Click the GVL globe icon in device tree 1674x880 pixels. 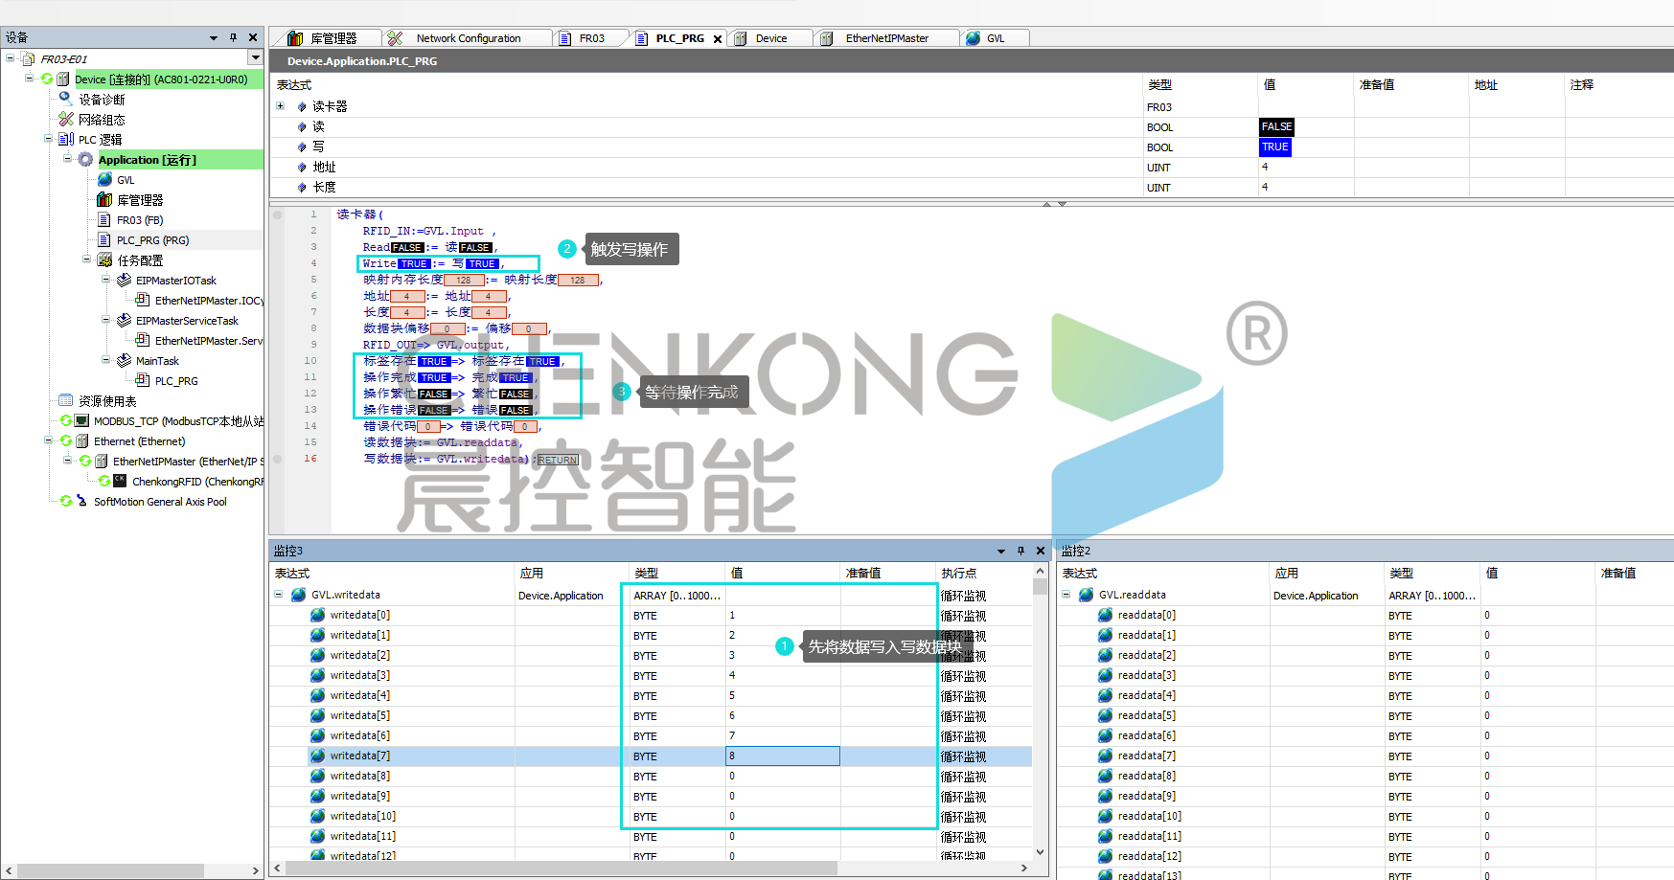pos(105,180)
